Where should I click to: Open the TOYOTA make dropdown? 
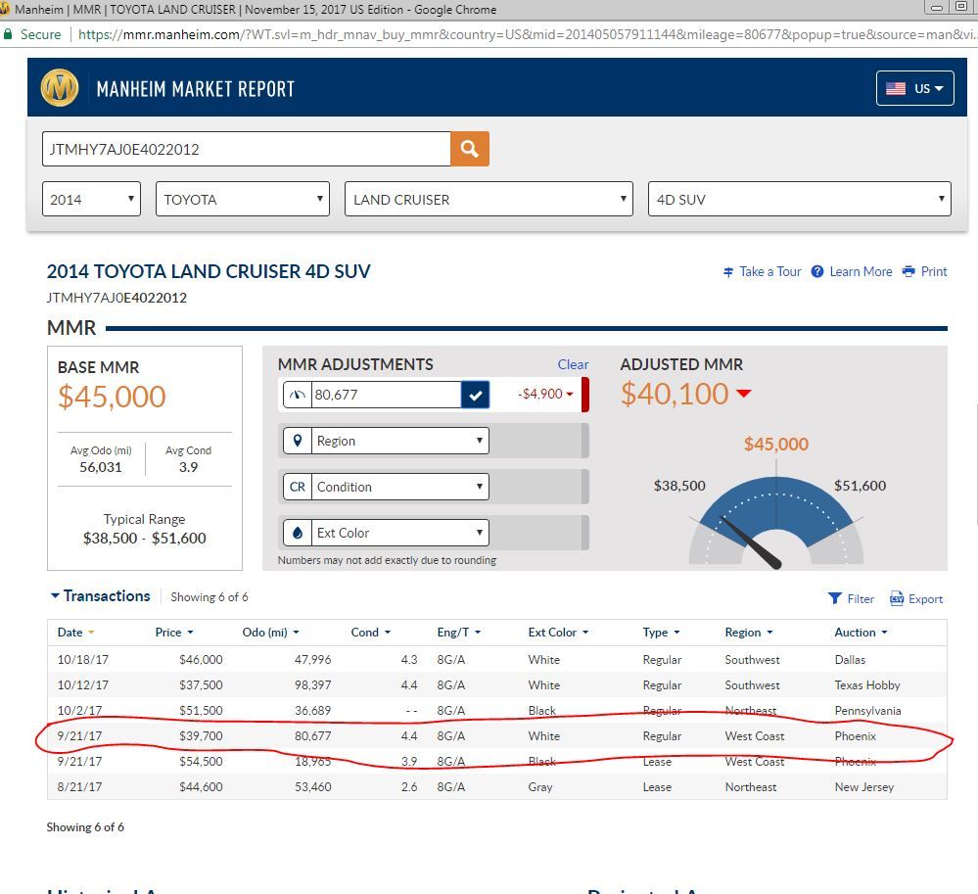[x=243, y=199]
